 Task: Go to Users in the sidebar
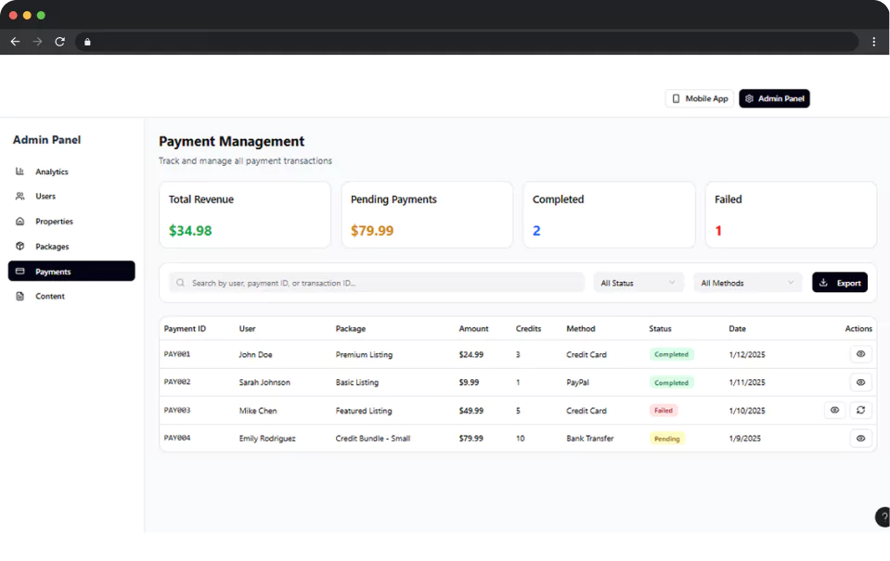click(45, 197)
